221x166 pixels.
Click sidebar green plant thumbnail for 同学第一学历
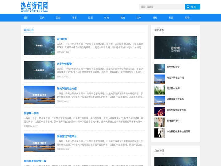point(160,90)
